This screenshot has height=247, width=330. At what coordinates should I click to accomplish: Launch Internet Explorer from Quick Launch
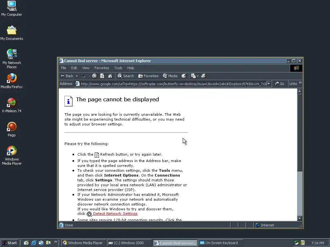pyautogui.click(x=34, y=243)
